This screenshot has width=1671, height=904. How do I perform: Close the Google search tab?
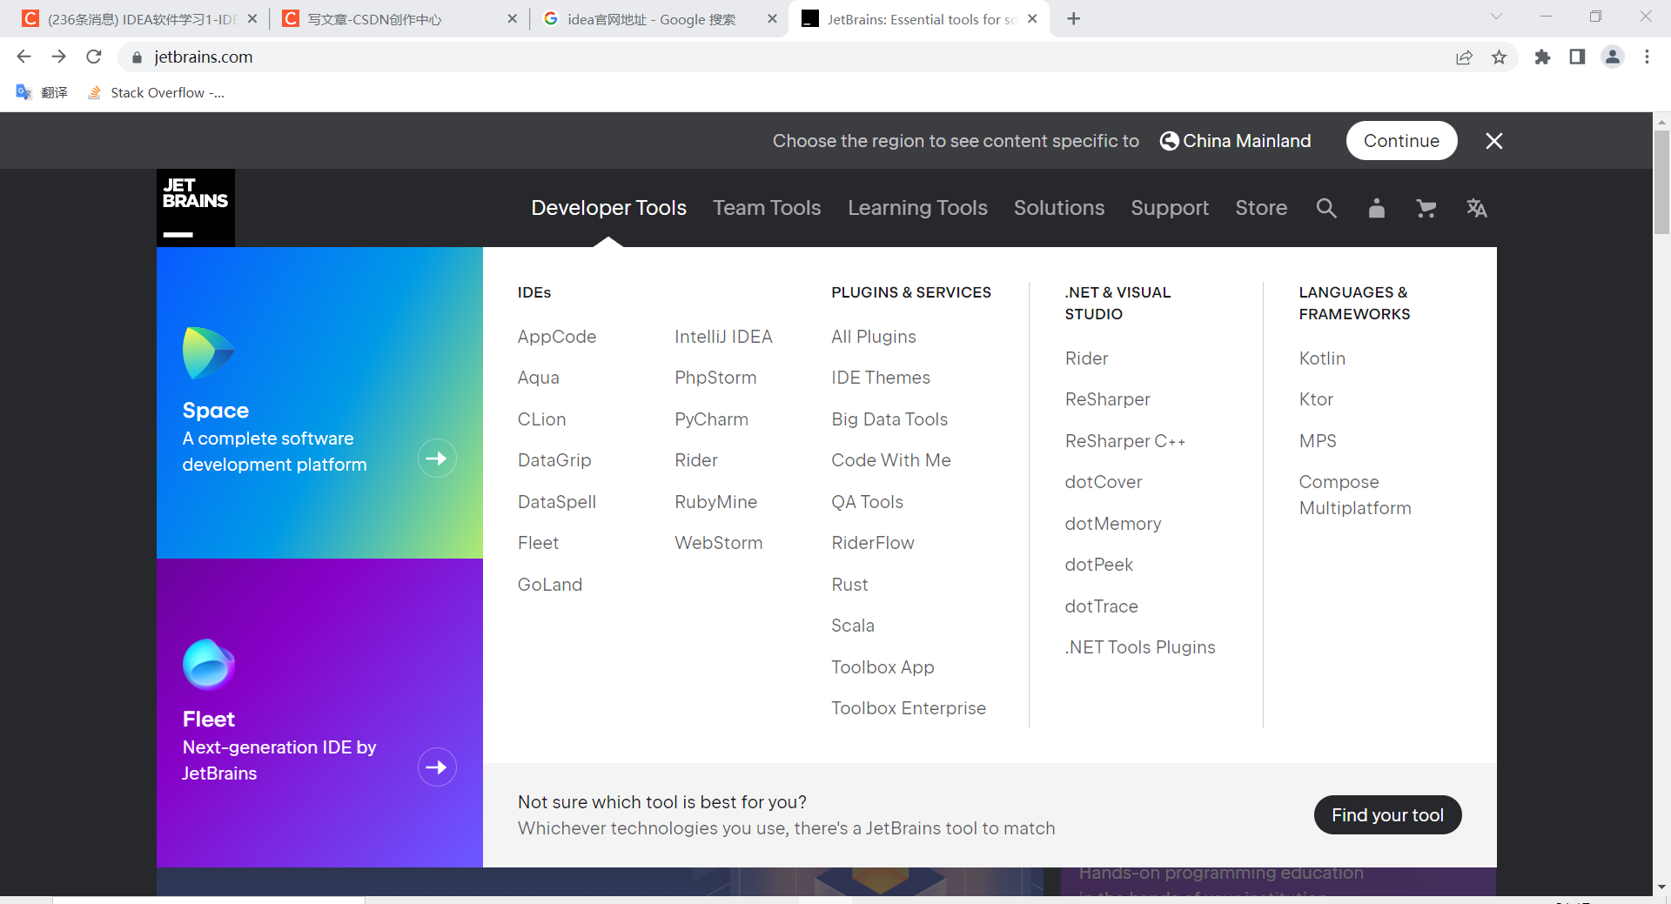point(772,19)
